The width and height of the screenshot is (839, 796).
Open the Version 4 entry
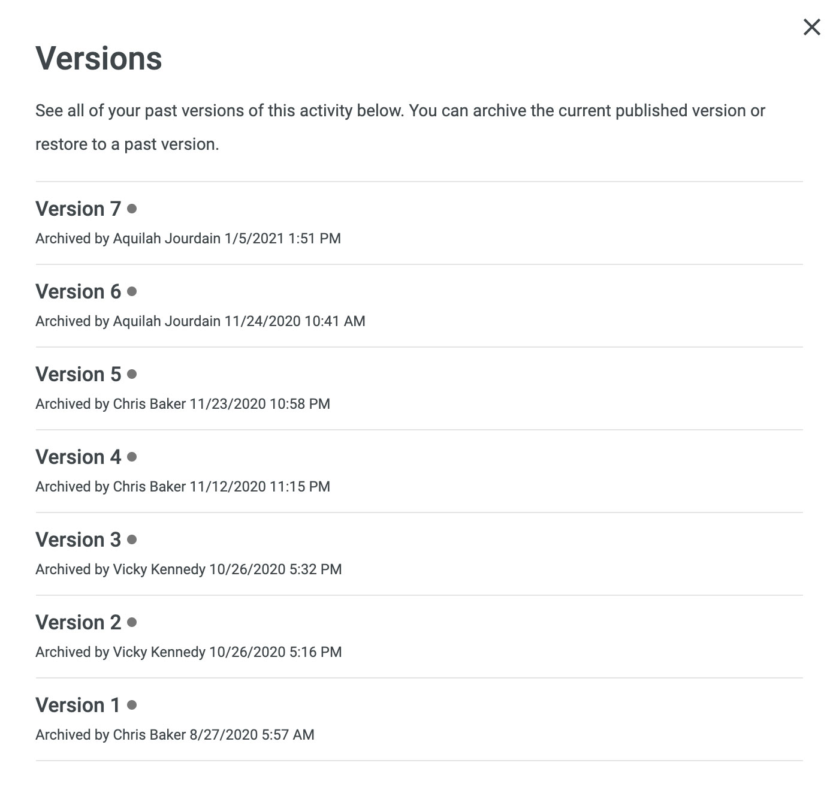point(78,457)
